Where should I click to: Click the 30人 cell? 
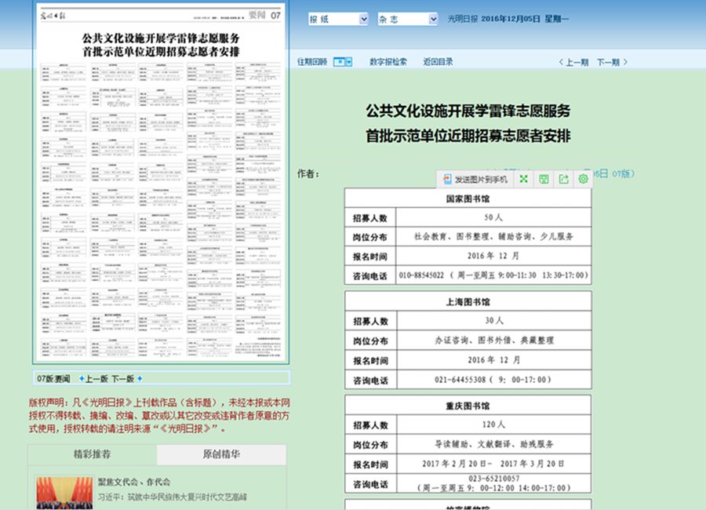tap(493, 321)
